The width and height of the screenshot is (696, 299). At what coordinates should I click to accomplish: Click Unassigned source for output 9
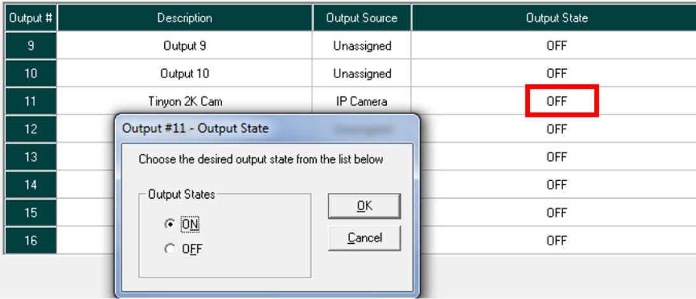[361, 46]
